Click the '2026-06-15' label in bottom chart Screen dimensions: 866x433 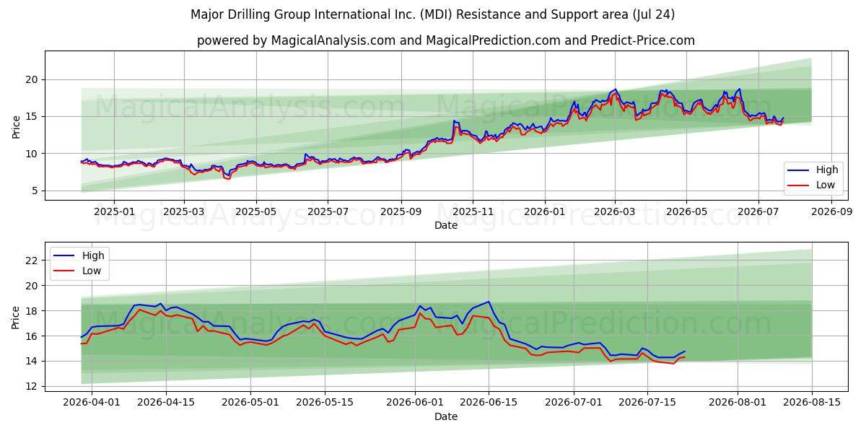490,403
